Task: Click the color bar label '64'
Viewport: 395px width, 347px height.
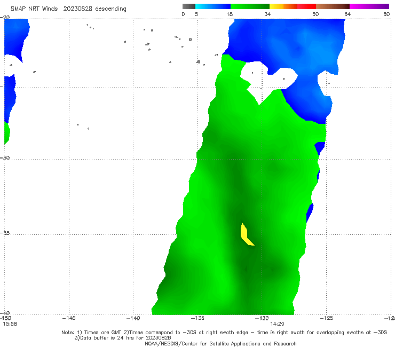Action: (x=347, y=14)
